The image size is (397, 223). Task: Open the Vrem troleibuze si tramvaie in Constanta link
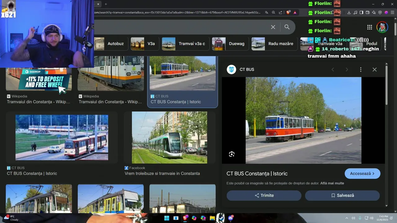[162, 173]
